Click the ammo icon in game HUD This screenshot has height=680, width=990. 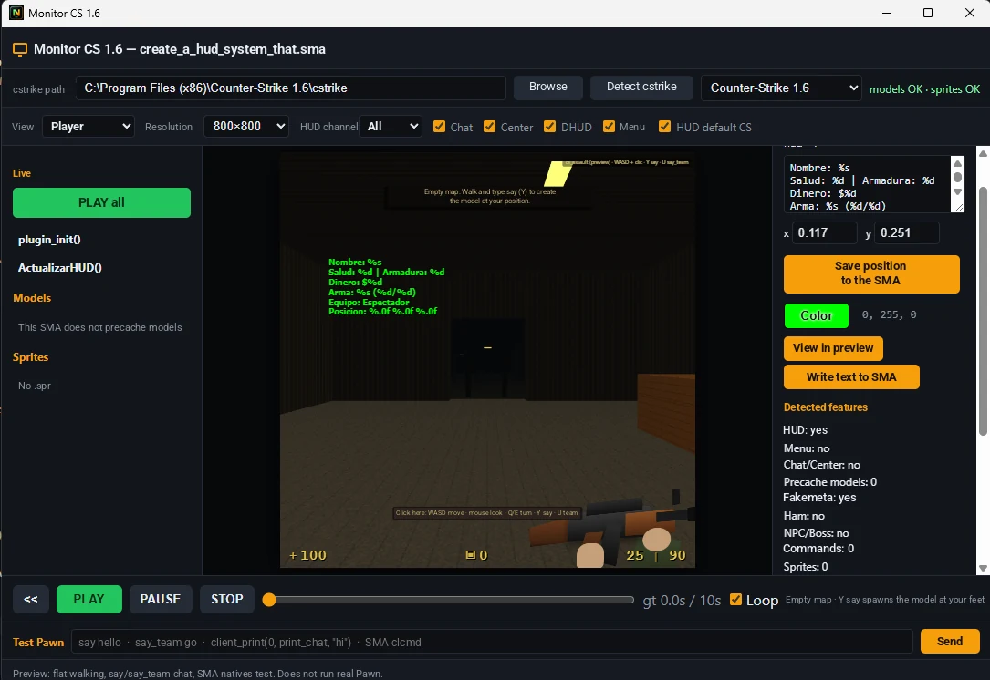(x=470, y=555)
